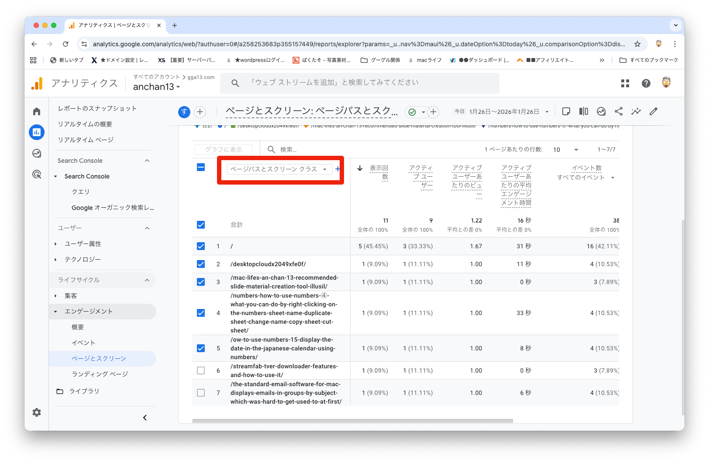Open the Advertising icon in left rail
This screenshot has width=709, height=463.
(x=37, y=175)
